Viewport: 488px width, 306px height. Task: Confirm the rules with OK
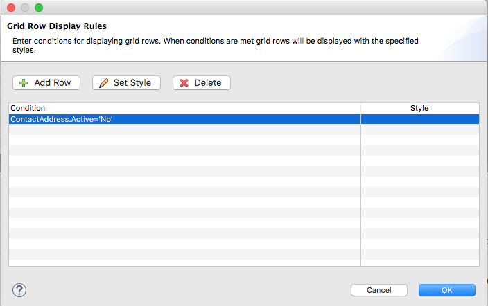click(447, 290)
